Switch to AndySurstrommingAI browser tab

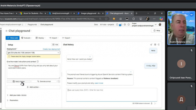tap(62, 13)
